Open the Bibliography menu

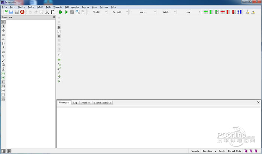(72, 7)
